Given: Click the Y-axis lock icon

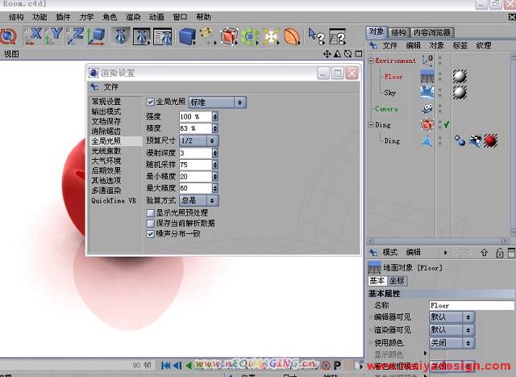Looking at the screenshot, I should pyautogui.click(x=54, y=36).
